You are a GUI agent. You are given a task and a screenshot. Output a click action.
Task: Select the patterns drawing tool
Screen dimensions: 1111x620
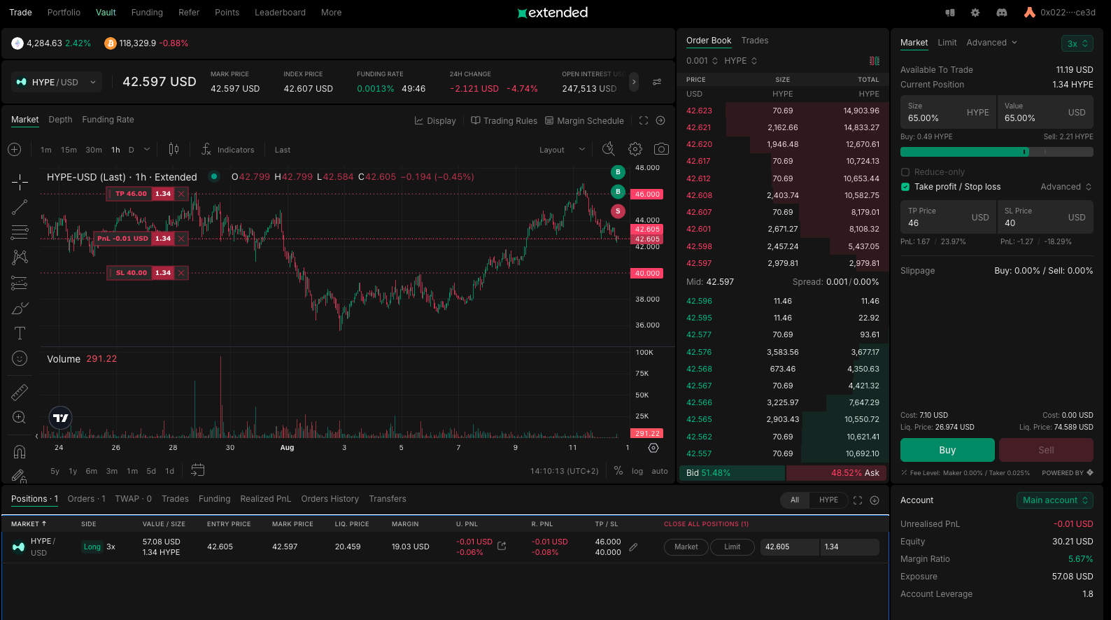(20, 257)
